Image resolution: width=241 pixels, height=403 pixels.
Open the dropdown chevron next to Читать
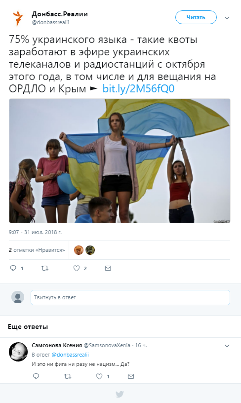[227, 18]
